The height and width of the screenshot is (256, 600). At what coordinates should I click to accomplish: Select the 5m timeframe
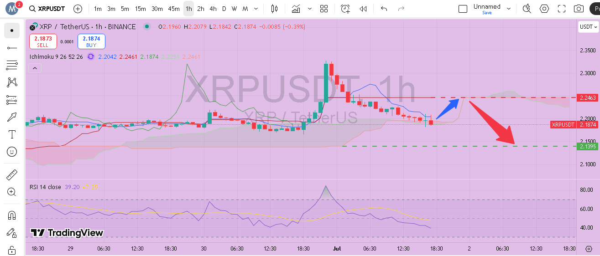click(125, 9)
